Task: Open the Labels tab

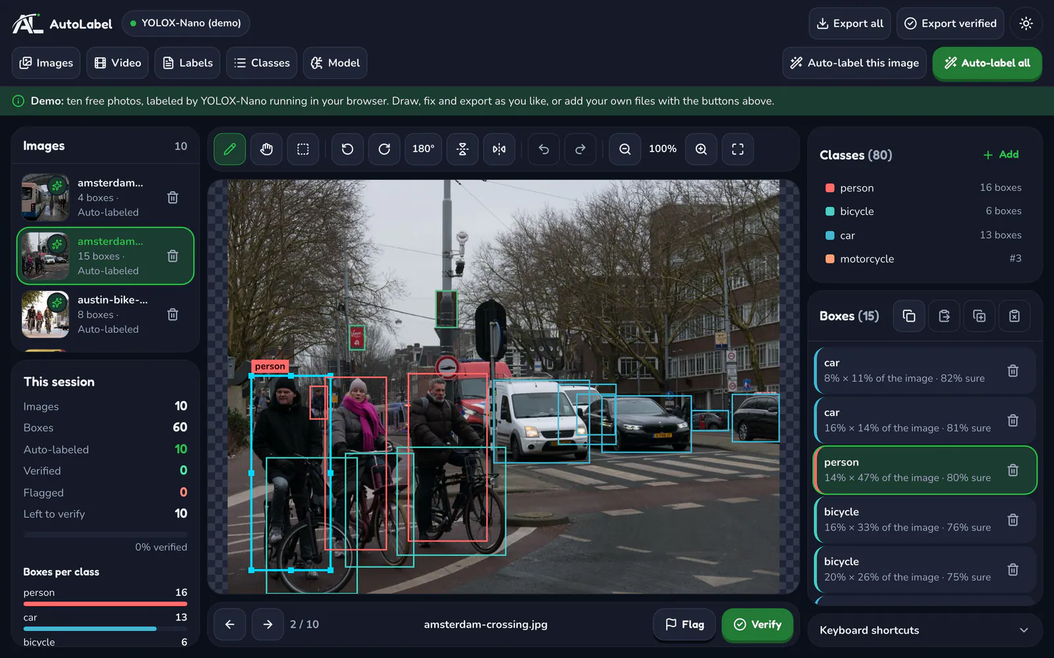Action: coord(188,63)
